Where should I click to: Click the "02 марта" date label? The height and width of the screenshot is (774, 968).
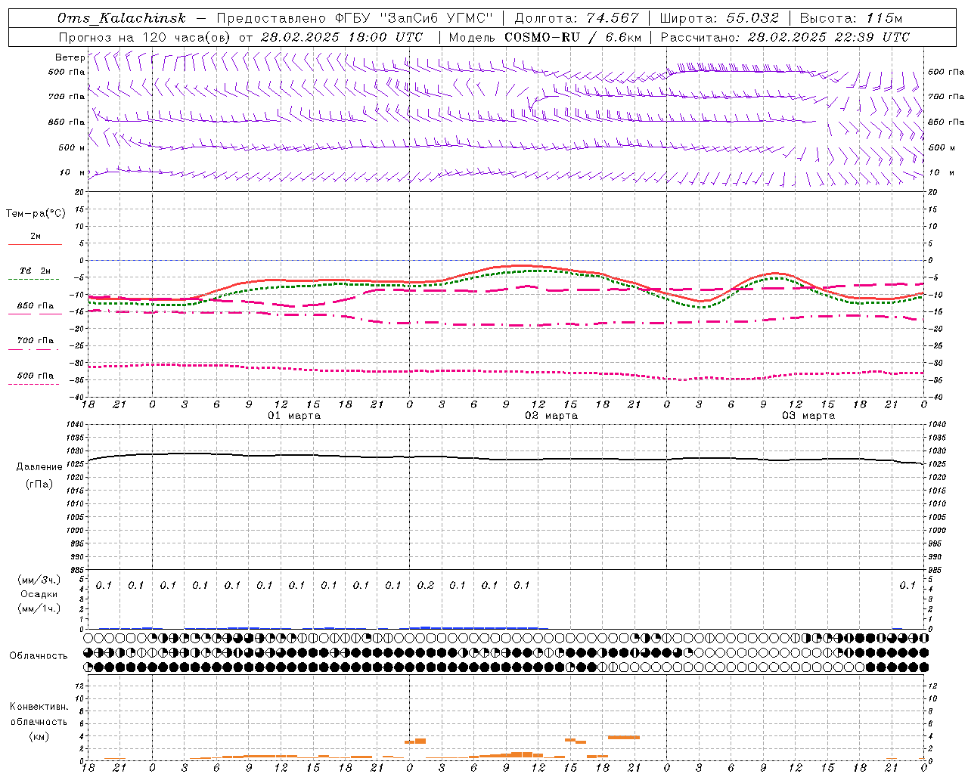[x=552, y=416]
